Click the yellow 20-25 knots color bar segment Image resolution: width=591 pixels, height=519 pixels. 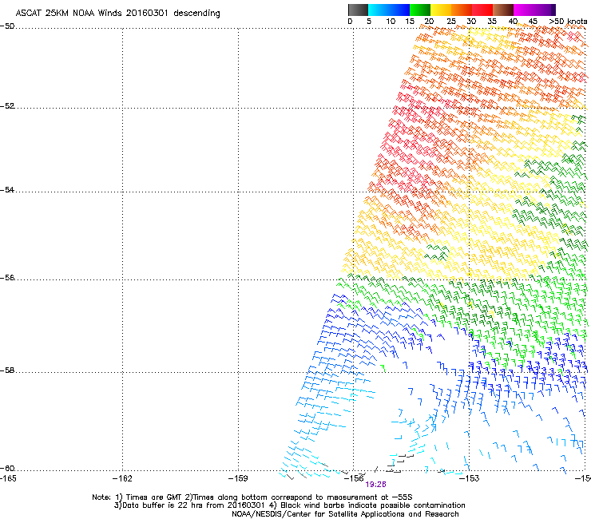coord(441,10)
